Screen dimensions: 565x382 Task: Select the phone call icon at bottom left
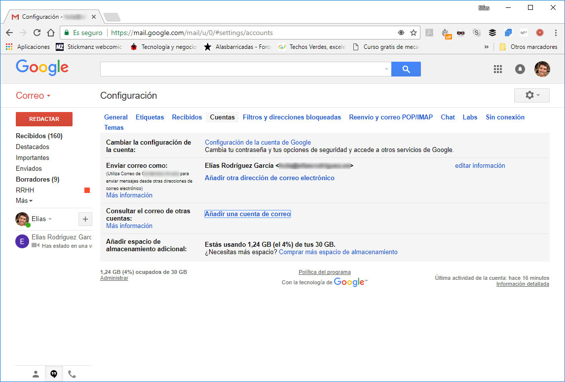72,374
